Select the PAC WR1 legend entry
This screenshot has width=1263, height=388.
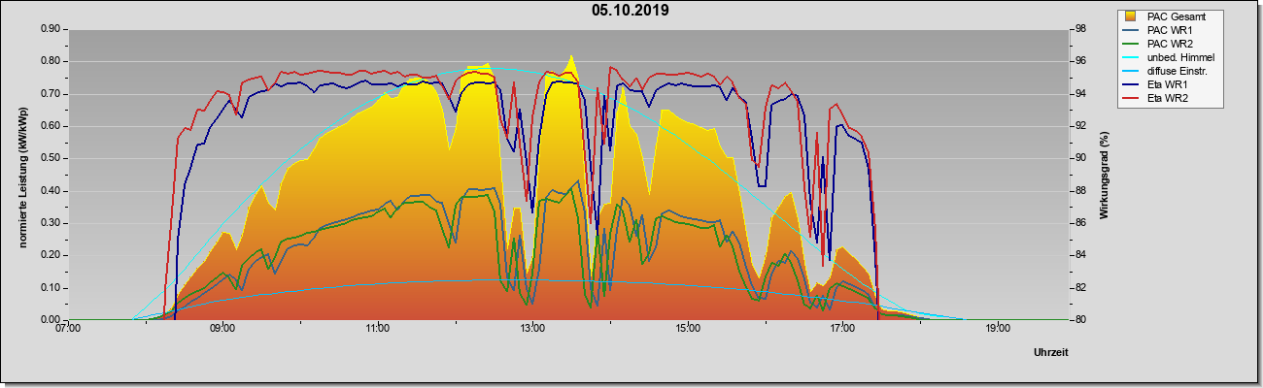(x=1164, y=30)
